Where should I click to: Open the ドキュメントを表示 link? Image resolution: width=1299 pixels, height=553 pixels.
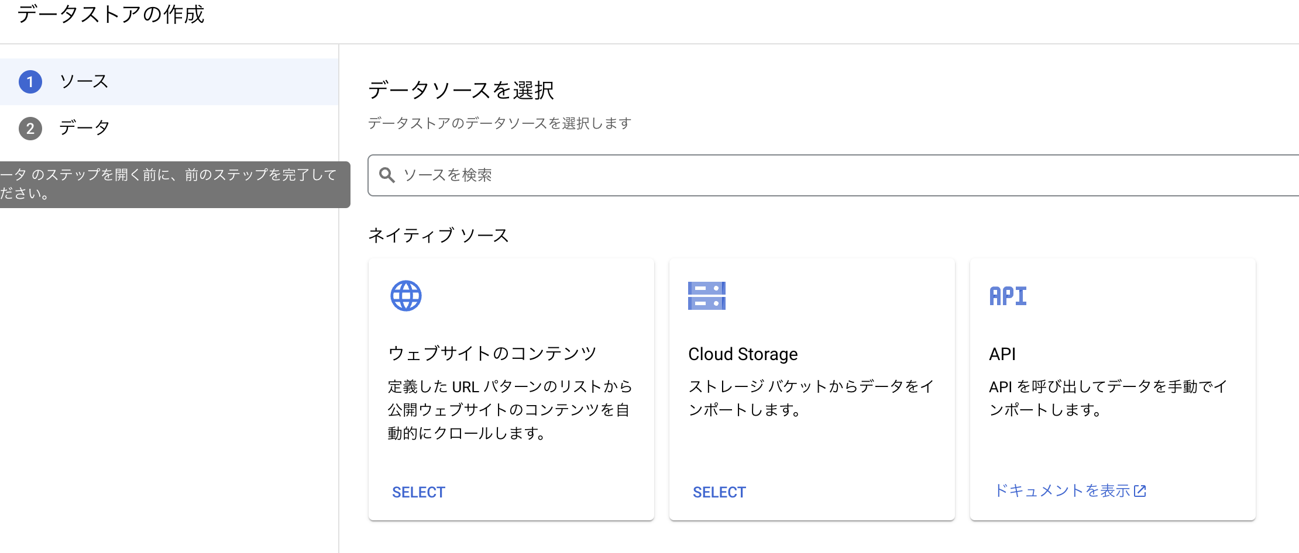[x=1062, y=491]
